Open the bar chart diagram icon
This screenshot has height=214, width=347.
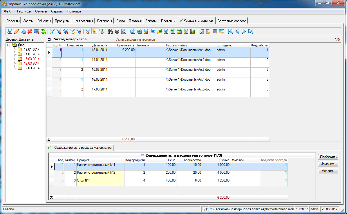click(x=193, y=31)
